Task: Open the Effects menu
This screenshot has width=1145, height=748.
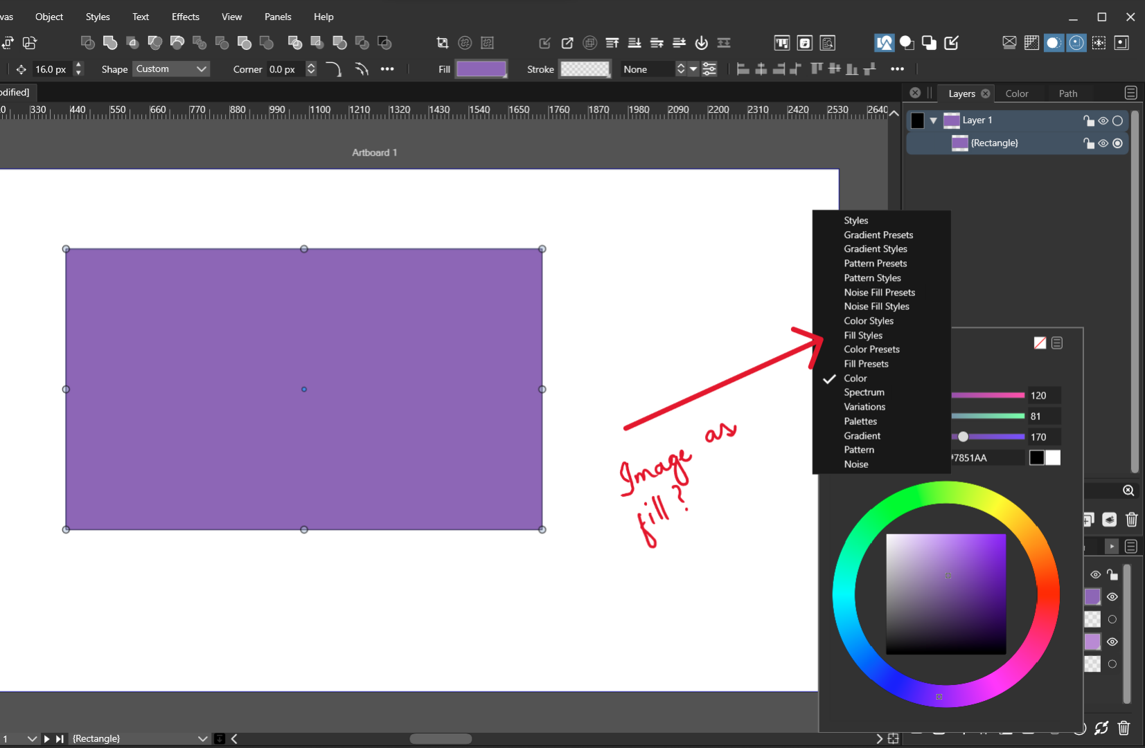Action: point(185,17)
